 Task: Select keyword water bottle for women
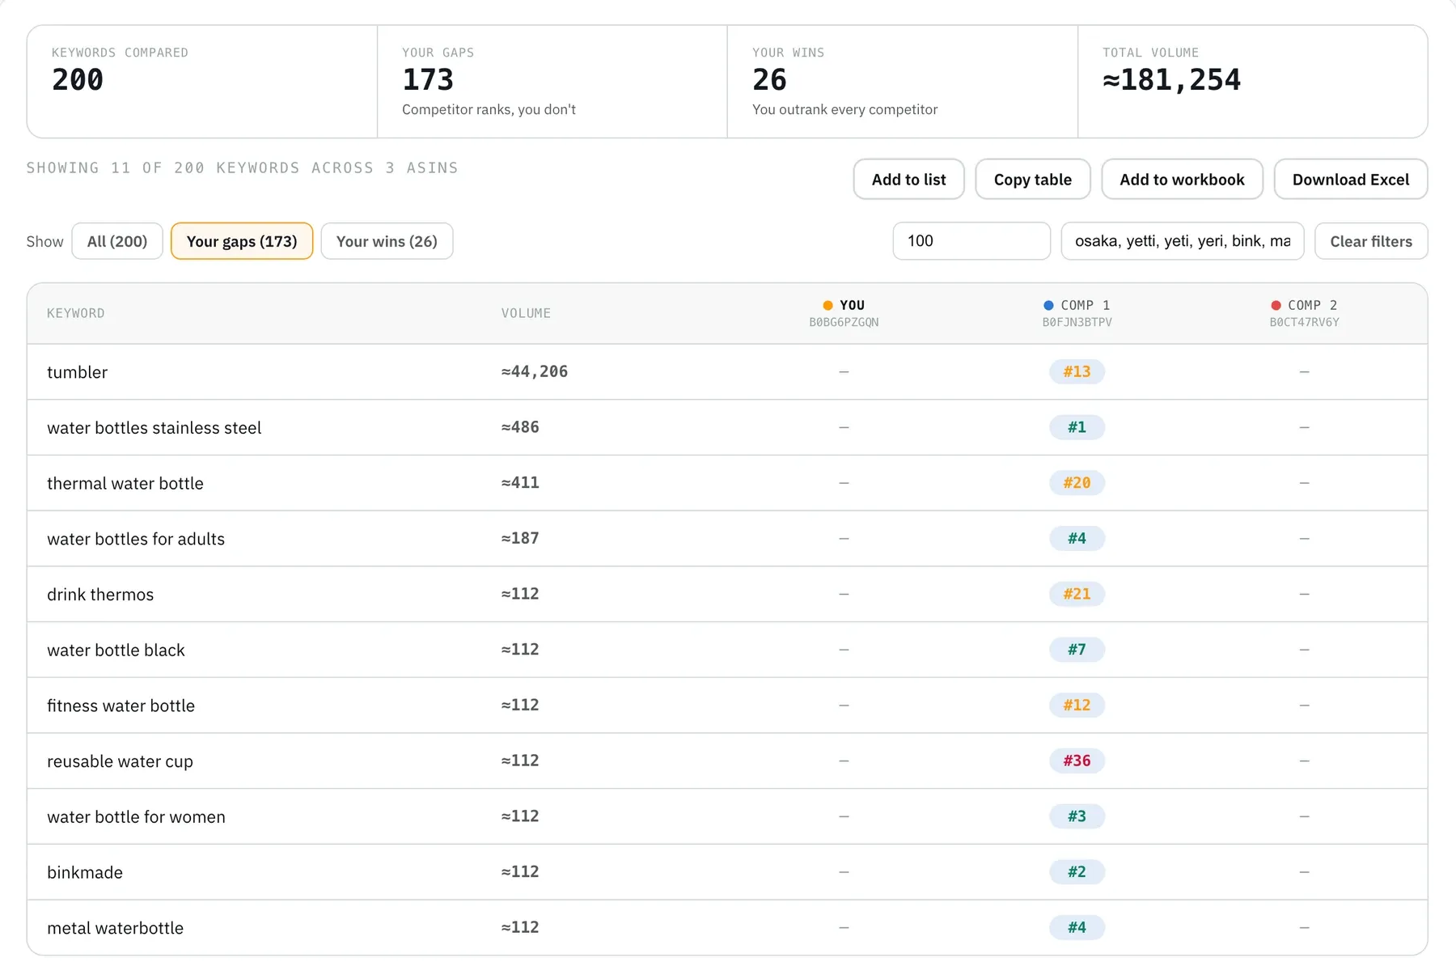136,817
